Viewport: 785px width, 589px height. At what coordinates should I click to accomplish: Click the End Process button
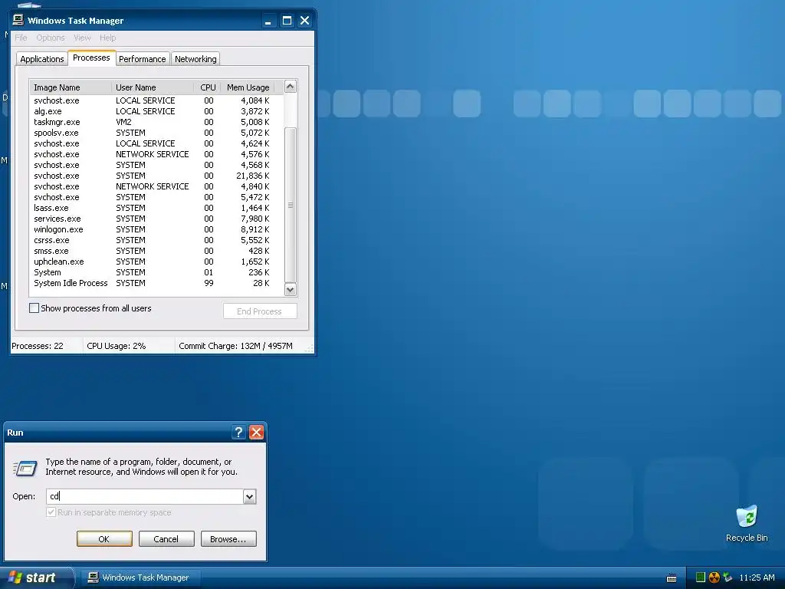click(x=260, y=311)
